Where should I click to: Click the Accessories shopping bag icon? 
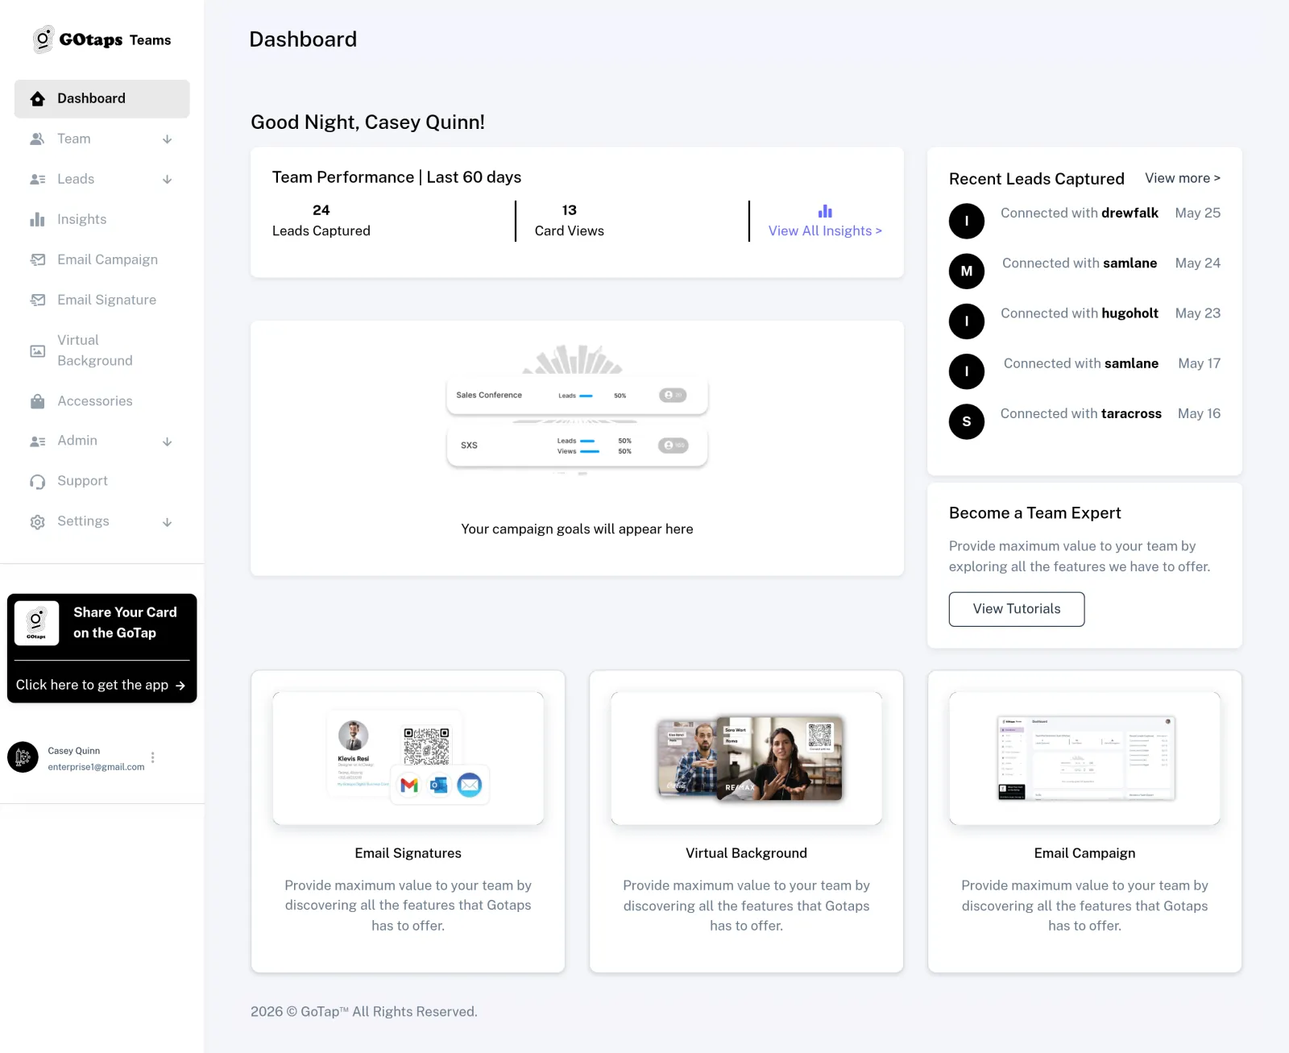[37, 401]
